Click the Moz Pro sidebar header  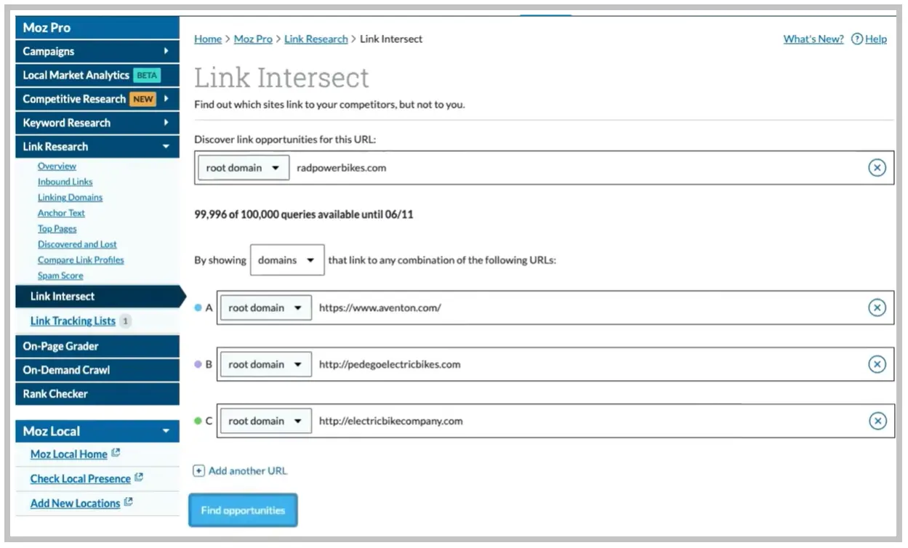(97, 28)
